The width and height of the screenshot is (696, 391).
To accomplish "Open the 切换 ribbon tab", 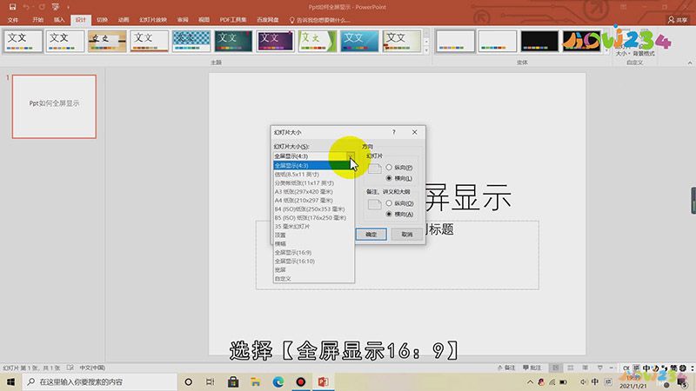I will click(x=102, y=20).
